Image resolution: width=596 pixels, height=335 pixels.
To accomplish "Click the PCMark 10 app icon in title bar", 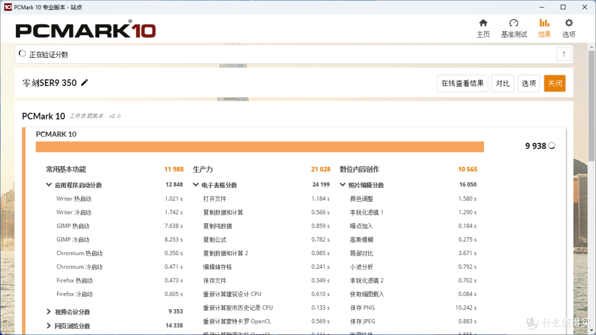I will [8, 7].
